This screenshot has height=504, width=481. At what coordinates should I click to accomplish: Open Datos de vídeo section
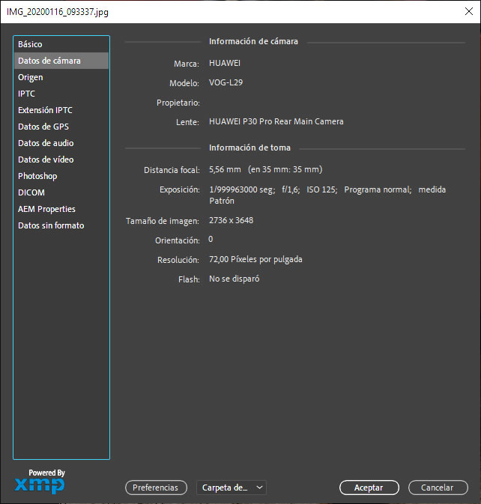61,160
